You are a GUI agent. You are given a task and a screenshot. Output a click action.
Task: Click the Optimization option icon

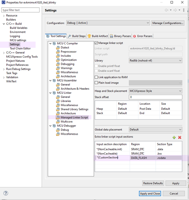[x=58, y=60]
